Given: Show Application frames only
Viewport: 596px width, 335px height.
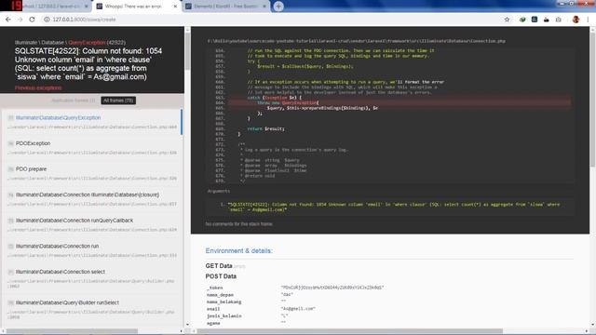Looking at the screenshot, I should [73, 100].
